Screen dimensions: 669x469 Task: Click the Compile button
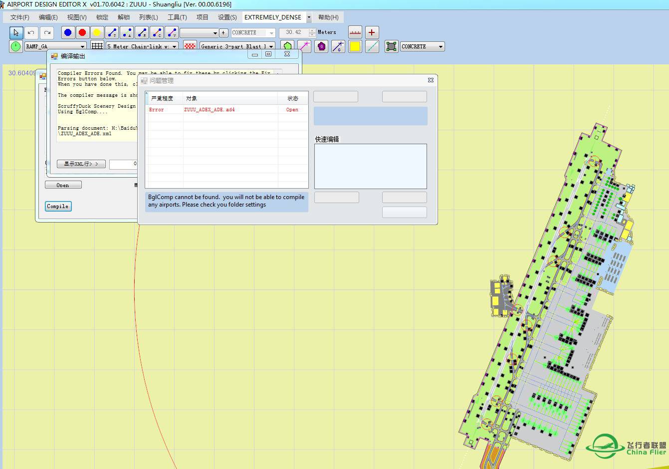pos(58,206)
